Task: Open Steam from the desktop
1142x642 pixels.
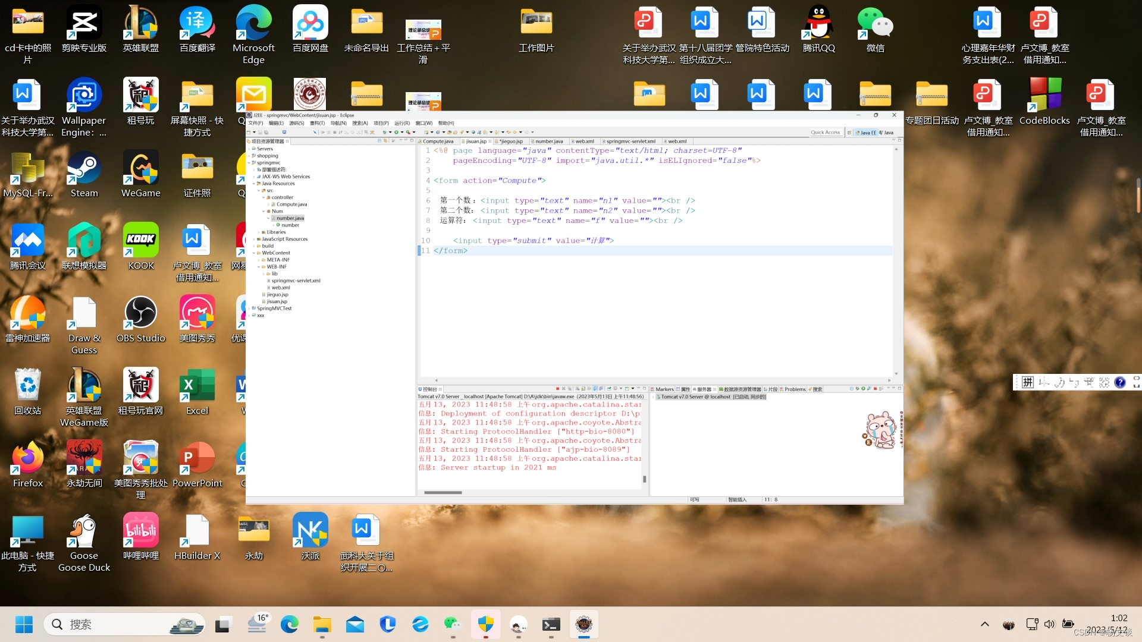Action: pos(84,174)
